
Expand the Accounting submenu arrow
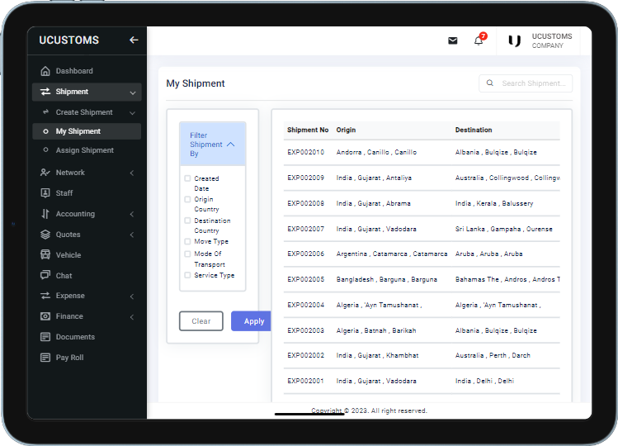[132, 214]
